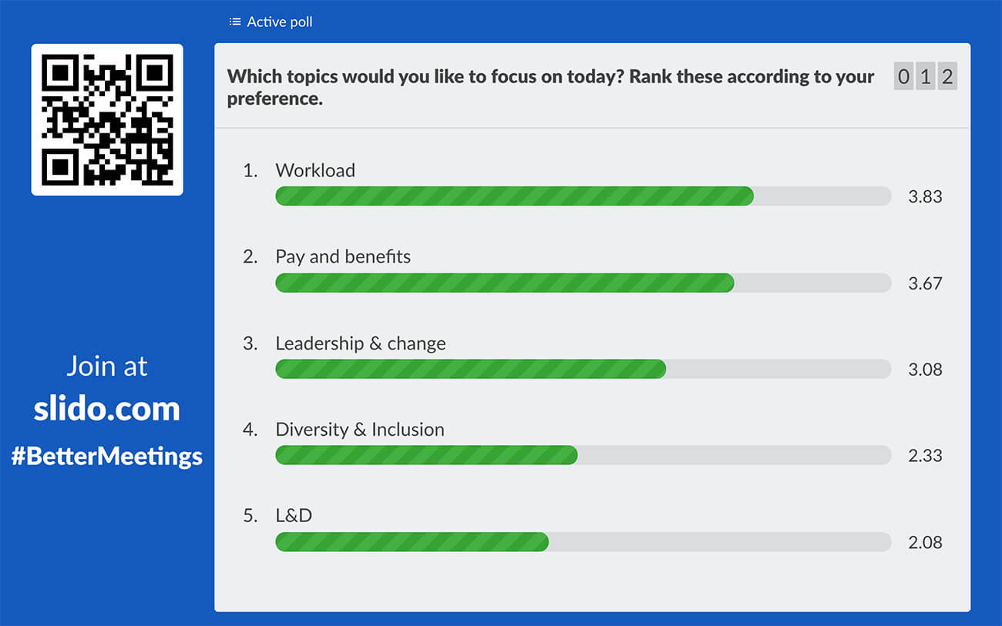Click the list icon beside Active poll
The height and width of the screenshot is (626, 1002).
pyautogui.click(x=234, y=22)
